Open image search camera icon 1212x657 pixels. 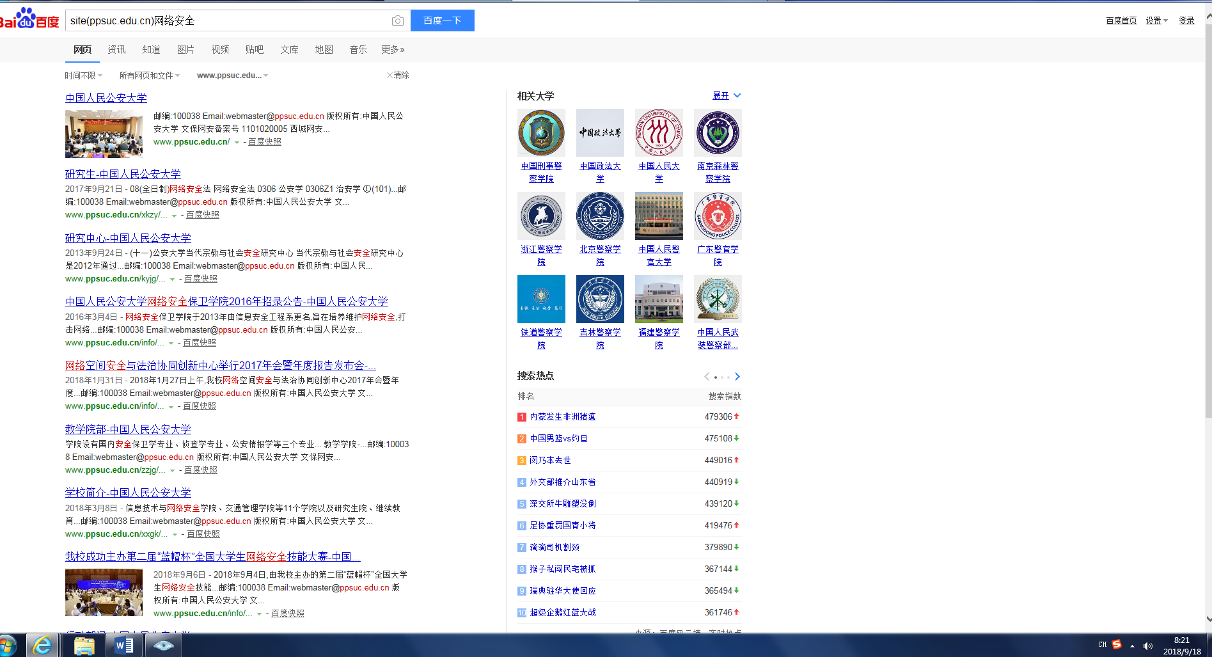(x=397, y=20)
